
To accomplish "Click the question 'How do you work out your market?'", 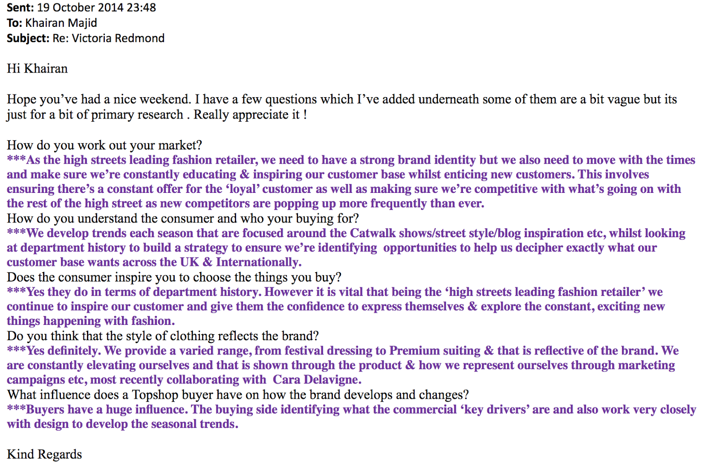I will tap(104, 145).
